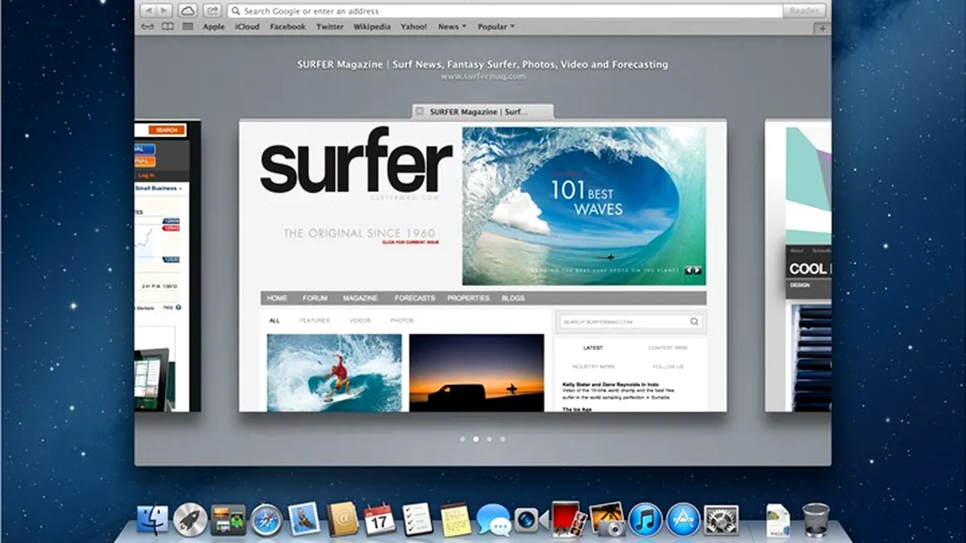966x543 pixels.
Task: Open App Store in Dock
Action: (x=683, y=520)
